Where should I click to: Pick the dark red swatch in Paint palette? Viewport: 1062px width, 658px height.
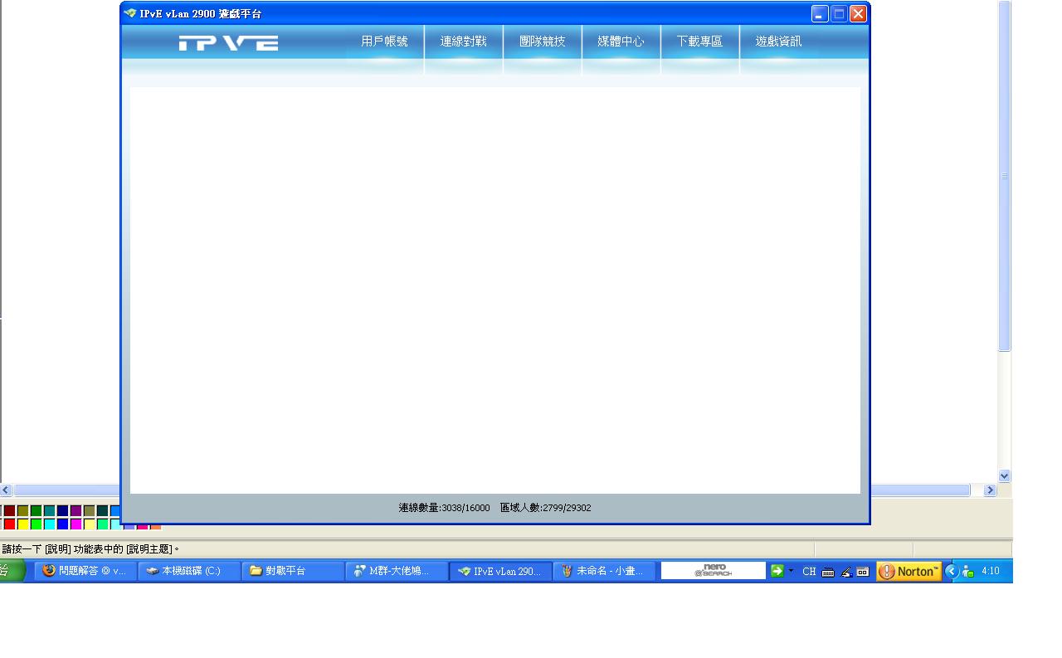coord(9,511)
